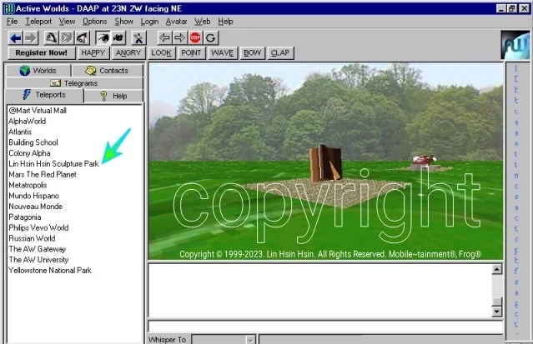Select Nouveau Monde teleport entry
The width and height of the screenshot is (533, 344).
[35, 207]
